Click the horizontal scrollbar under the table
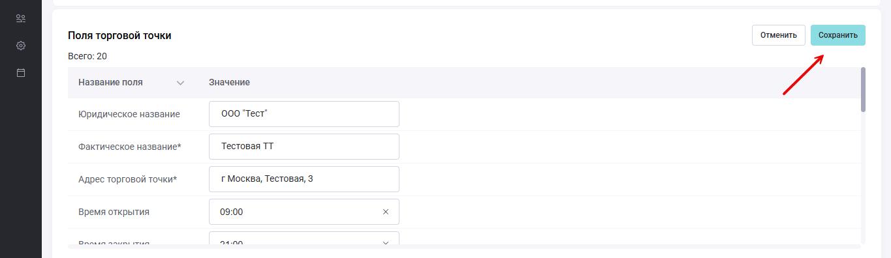 [x=464, y=247]
